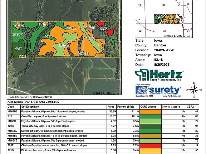Screen dimensions: 206x154
Task: Click section number 32 on location map
Action: tap(140, 31)
